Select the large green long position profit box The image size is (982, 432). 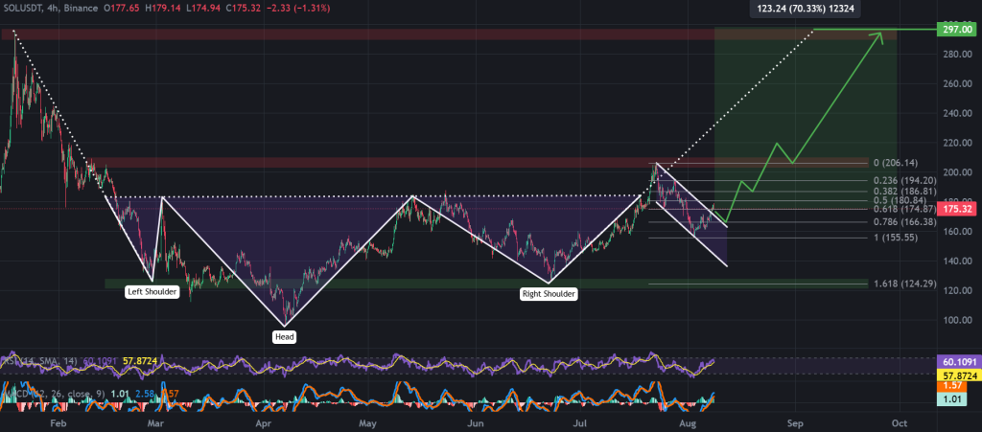(806, 119)
